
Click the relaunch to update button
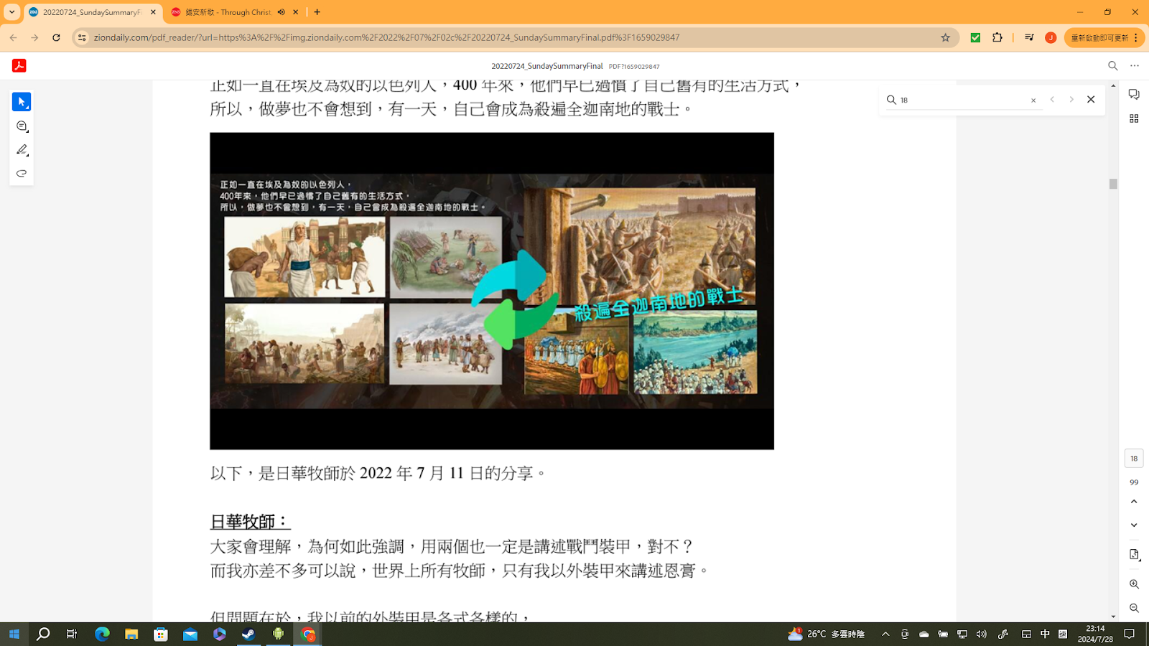click(x=1104, y=37)
